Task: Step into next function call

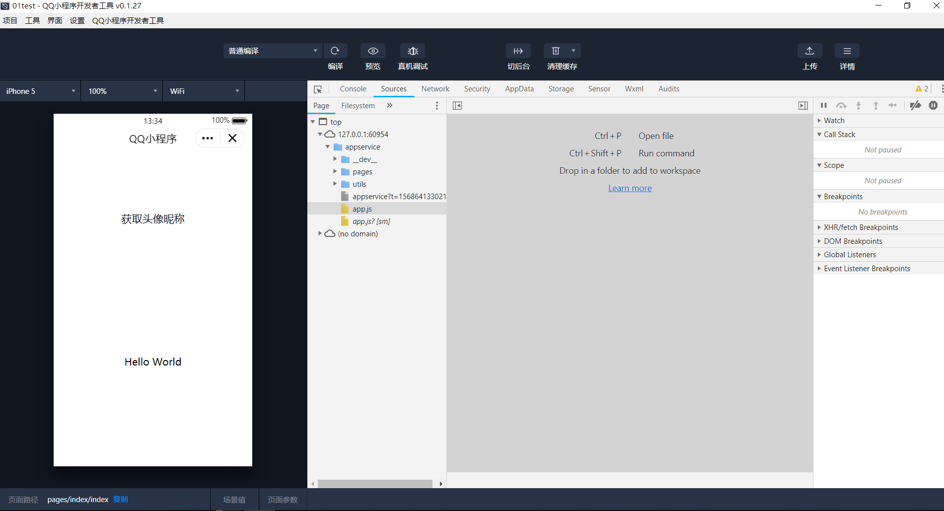Action: pyautogui.click(x=859, y=105)
